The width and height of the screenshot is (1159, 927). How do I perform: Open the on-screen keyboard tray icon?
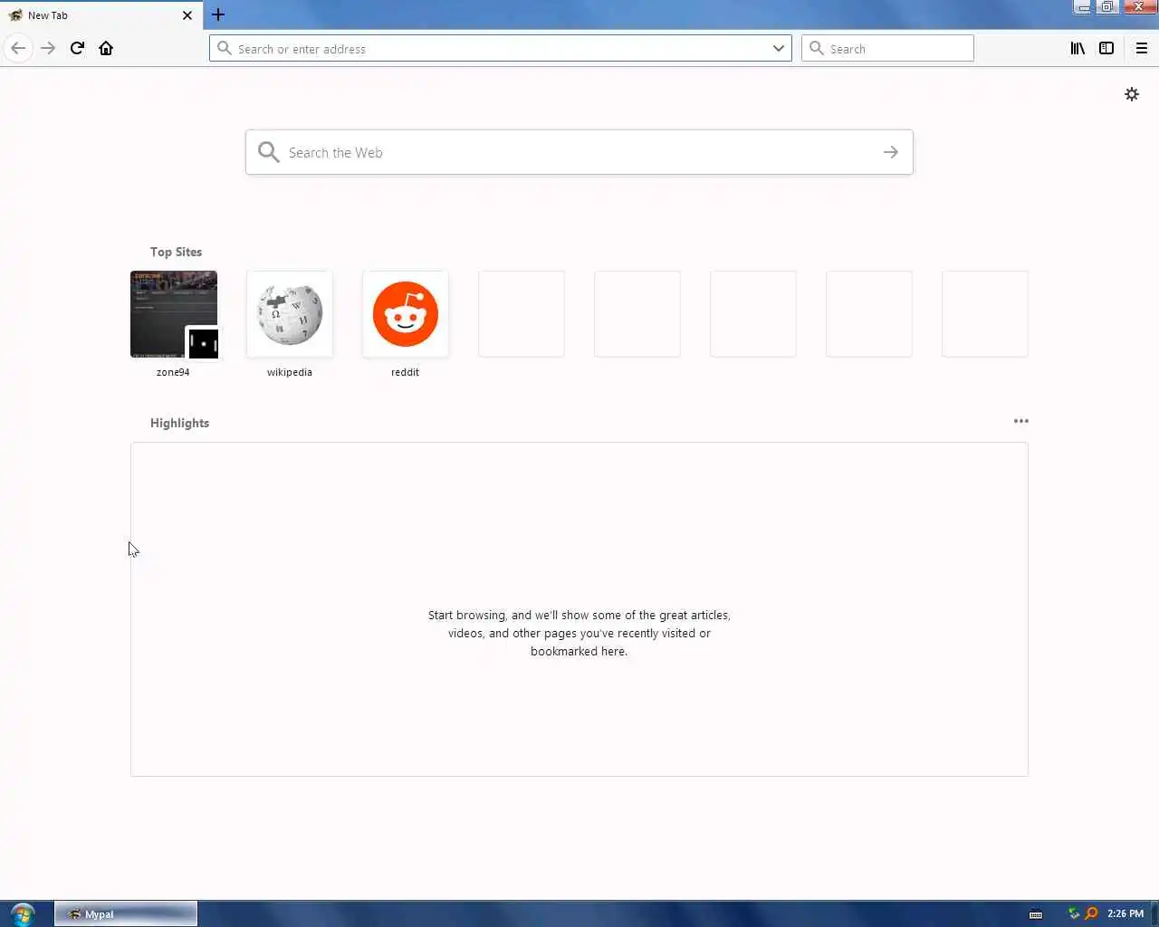(1036, 913)
